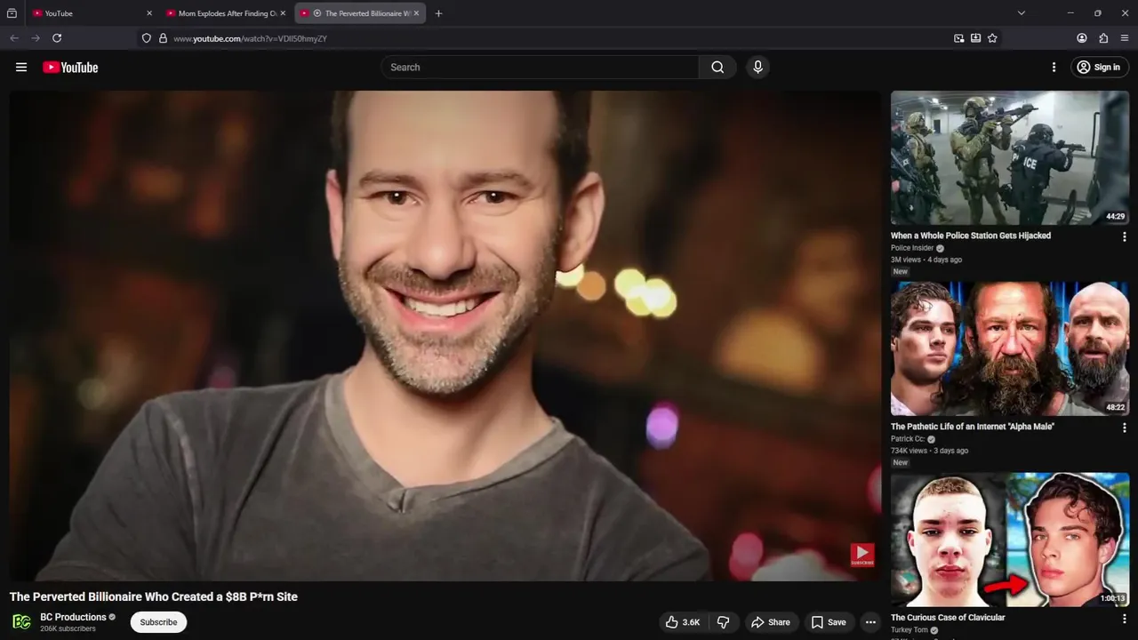The height and width of the screenshot is (640, 1138).
Task: Save the video to a playlist
Action: (828, 622)
